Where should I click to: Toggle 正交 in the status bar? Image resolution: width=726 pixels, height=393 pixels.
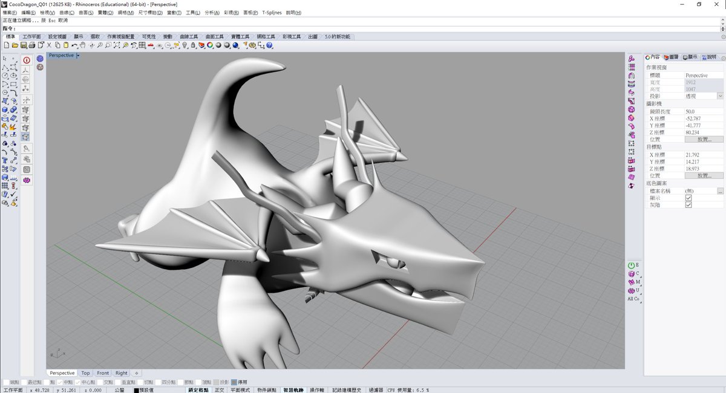[x=220, y=390]
